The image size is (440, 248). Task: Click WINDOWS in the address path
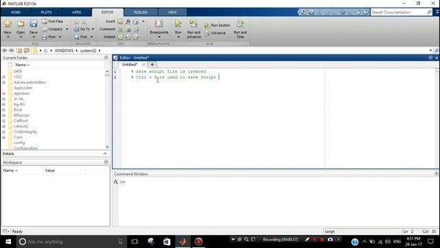click(x=64, y=50)
